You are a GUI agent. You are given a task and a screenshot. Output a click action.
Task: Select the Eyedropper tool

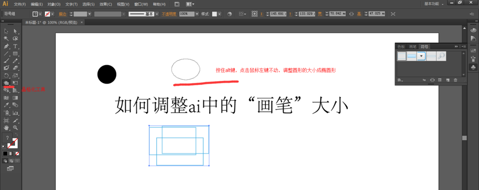coord(6,105)
